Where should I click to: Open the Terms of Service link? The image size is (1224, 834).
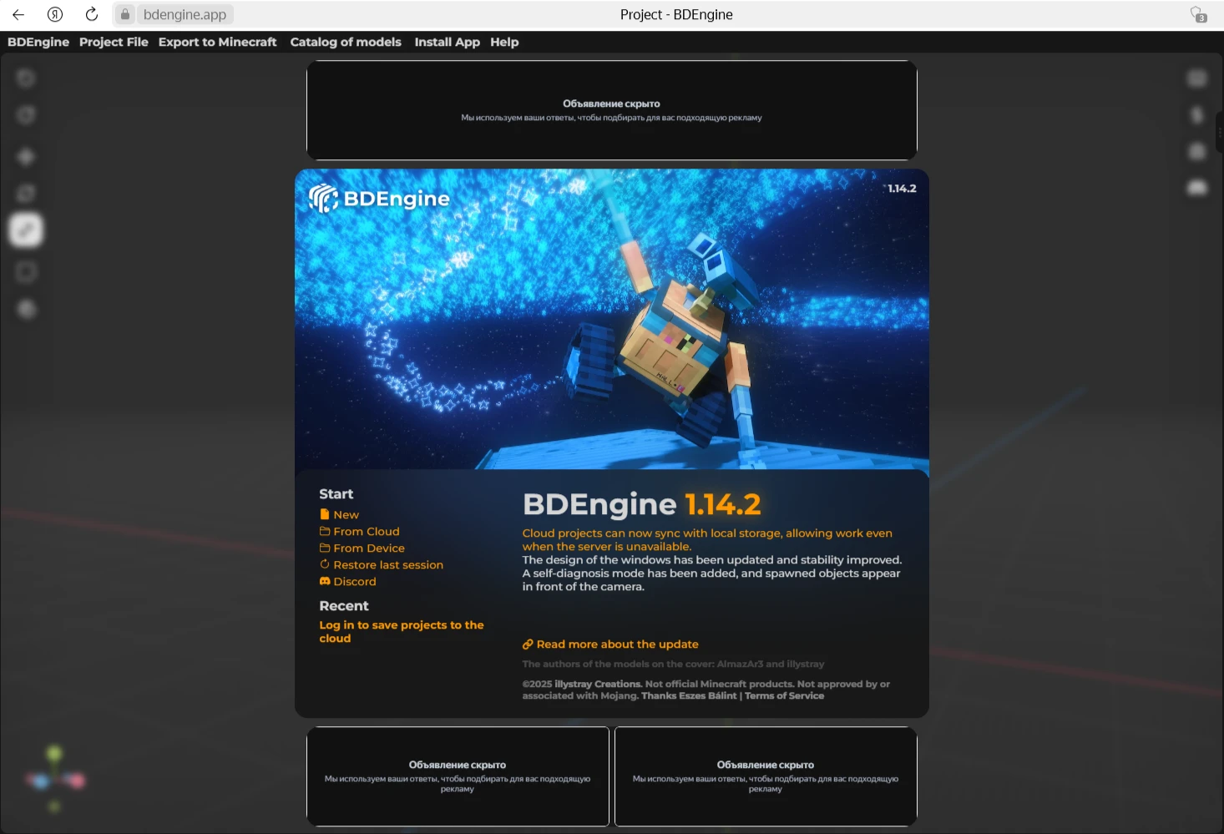click(784, 695)
